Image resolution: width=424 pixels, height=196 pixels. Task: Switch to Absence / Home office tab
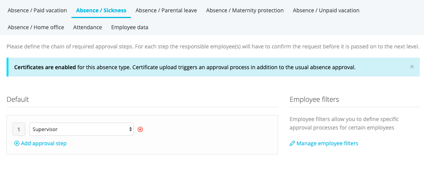(36, 27)
